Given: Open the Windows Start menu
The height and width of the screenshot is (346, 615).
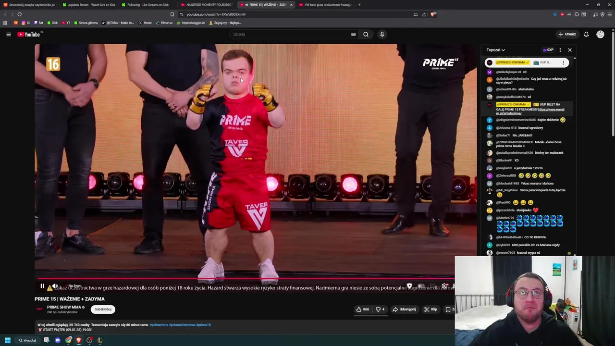Looking at the screenshot, I should (x=8, y=340).
